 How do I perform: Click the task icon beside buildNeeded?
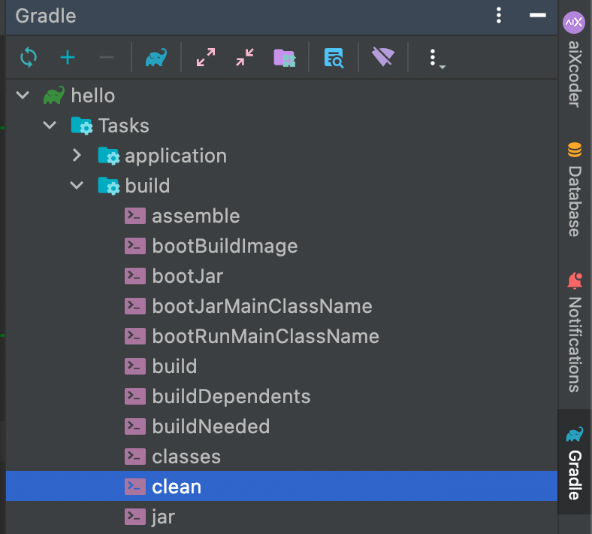click(x=135, y=426)
